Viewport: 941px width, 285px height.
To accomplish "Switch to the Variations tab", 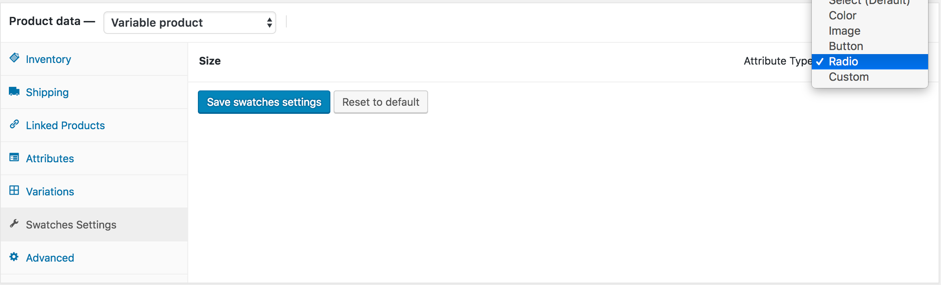I will pyautogui.click(x=49, y=191).
